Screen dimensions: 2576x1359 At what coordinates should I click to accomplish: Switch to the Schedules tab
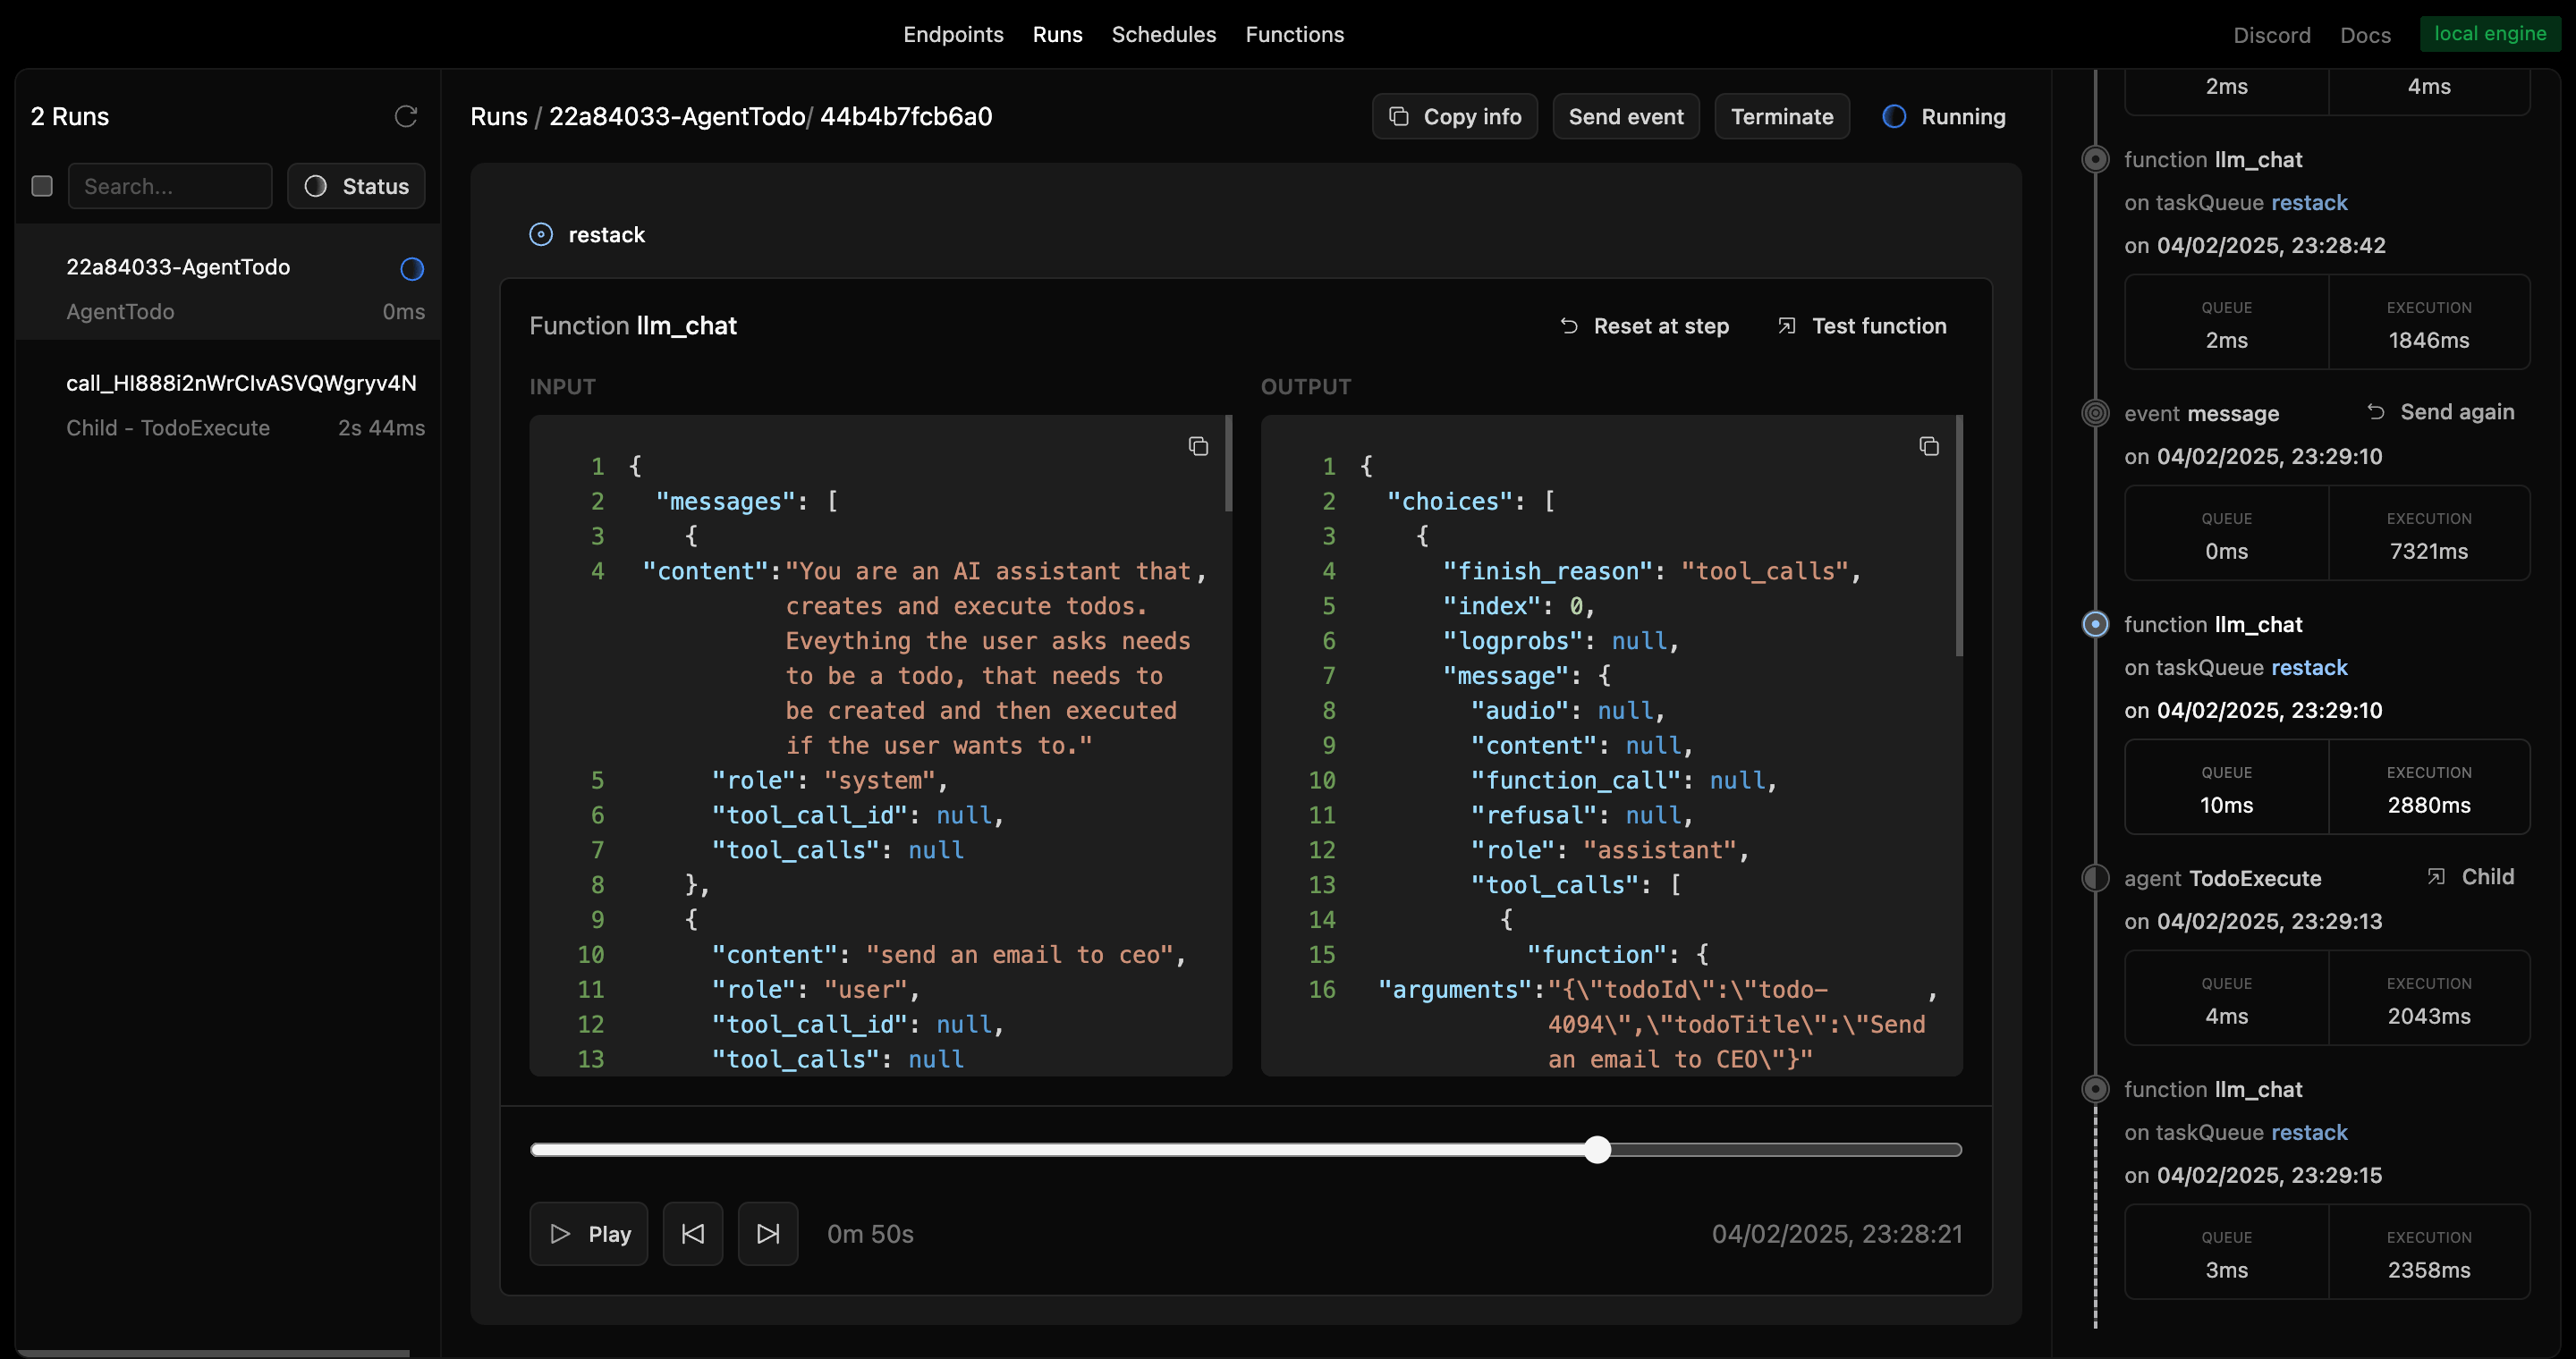1163,35
